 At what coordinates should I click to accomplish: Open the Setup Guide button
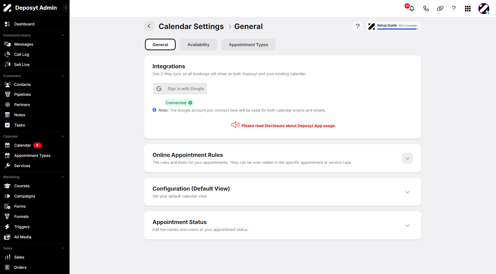tap(393, 27)
